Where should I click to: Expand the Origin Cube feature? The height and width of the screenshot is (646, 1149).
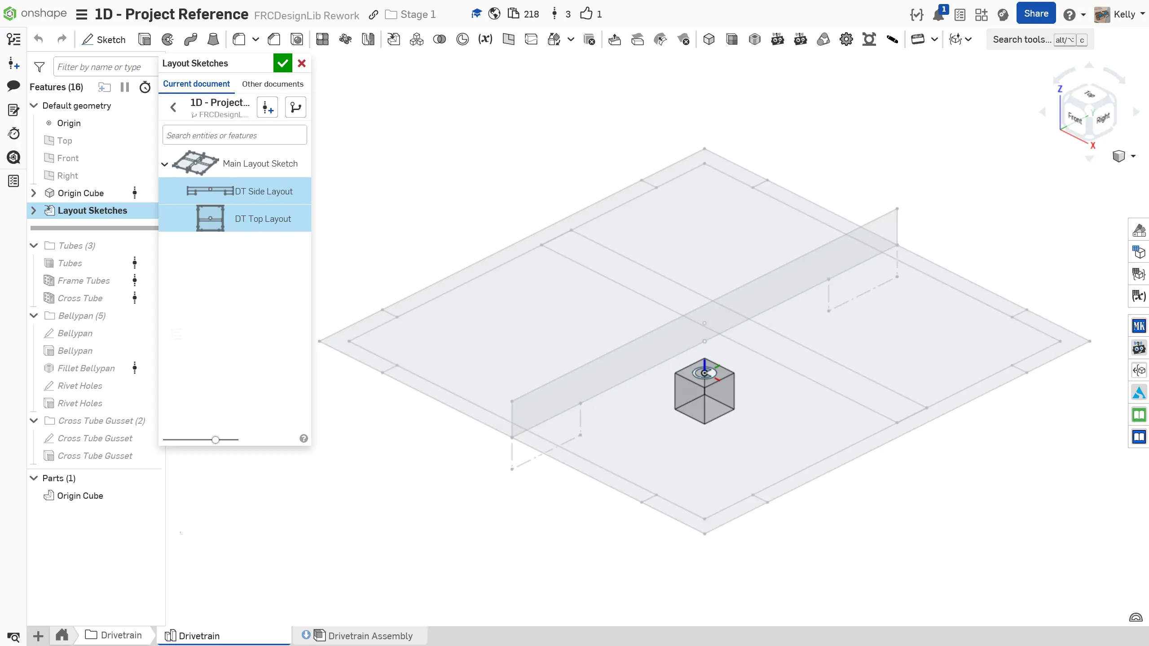34,193
